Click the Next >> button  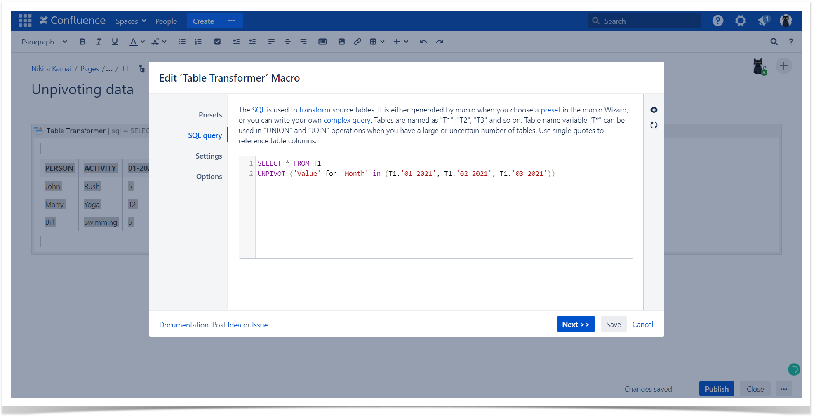pos(575,324)
